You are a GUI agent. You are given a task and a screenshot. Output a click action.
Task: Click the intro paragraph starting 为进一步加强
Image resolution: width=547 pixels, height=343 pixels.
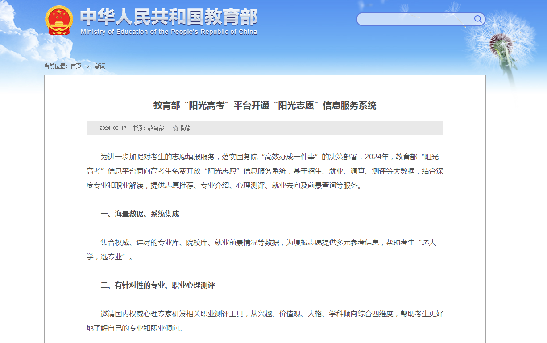pyautogui.click(x=265, y=171)
